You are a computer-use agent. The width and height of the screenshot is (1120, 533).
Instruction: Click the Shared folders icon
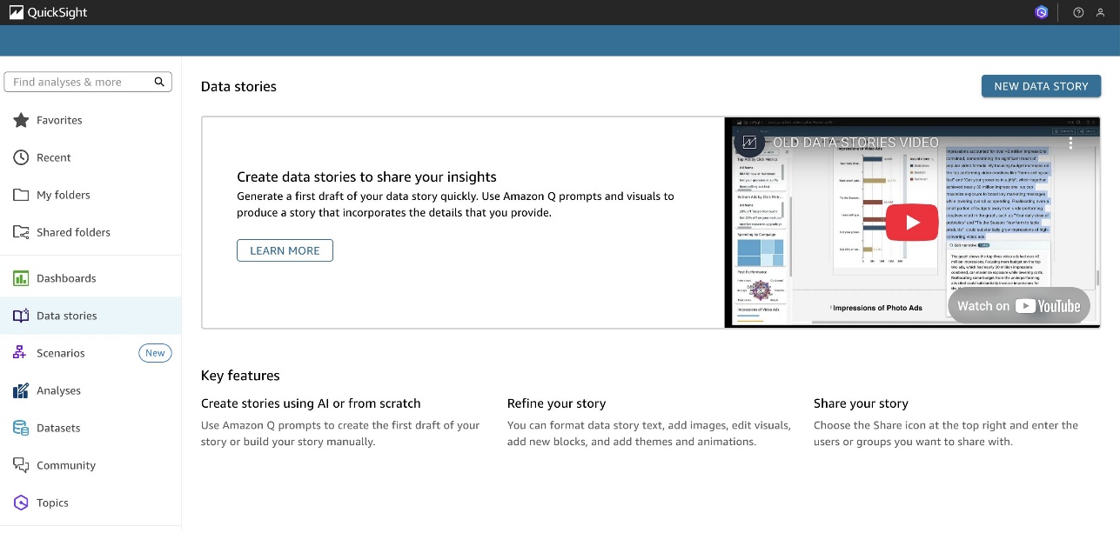[21, 232]
